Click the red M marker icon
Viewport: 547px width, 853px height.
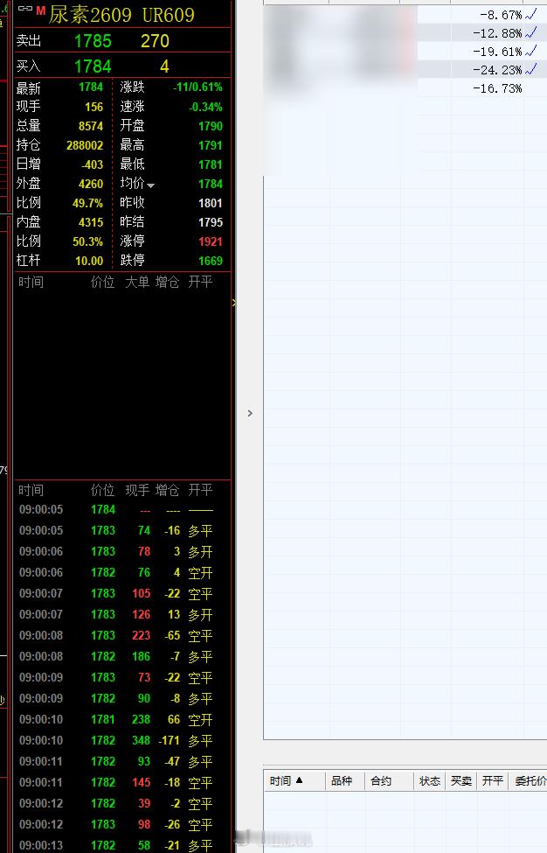coord(41,10)
